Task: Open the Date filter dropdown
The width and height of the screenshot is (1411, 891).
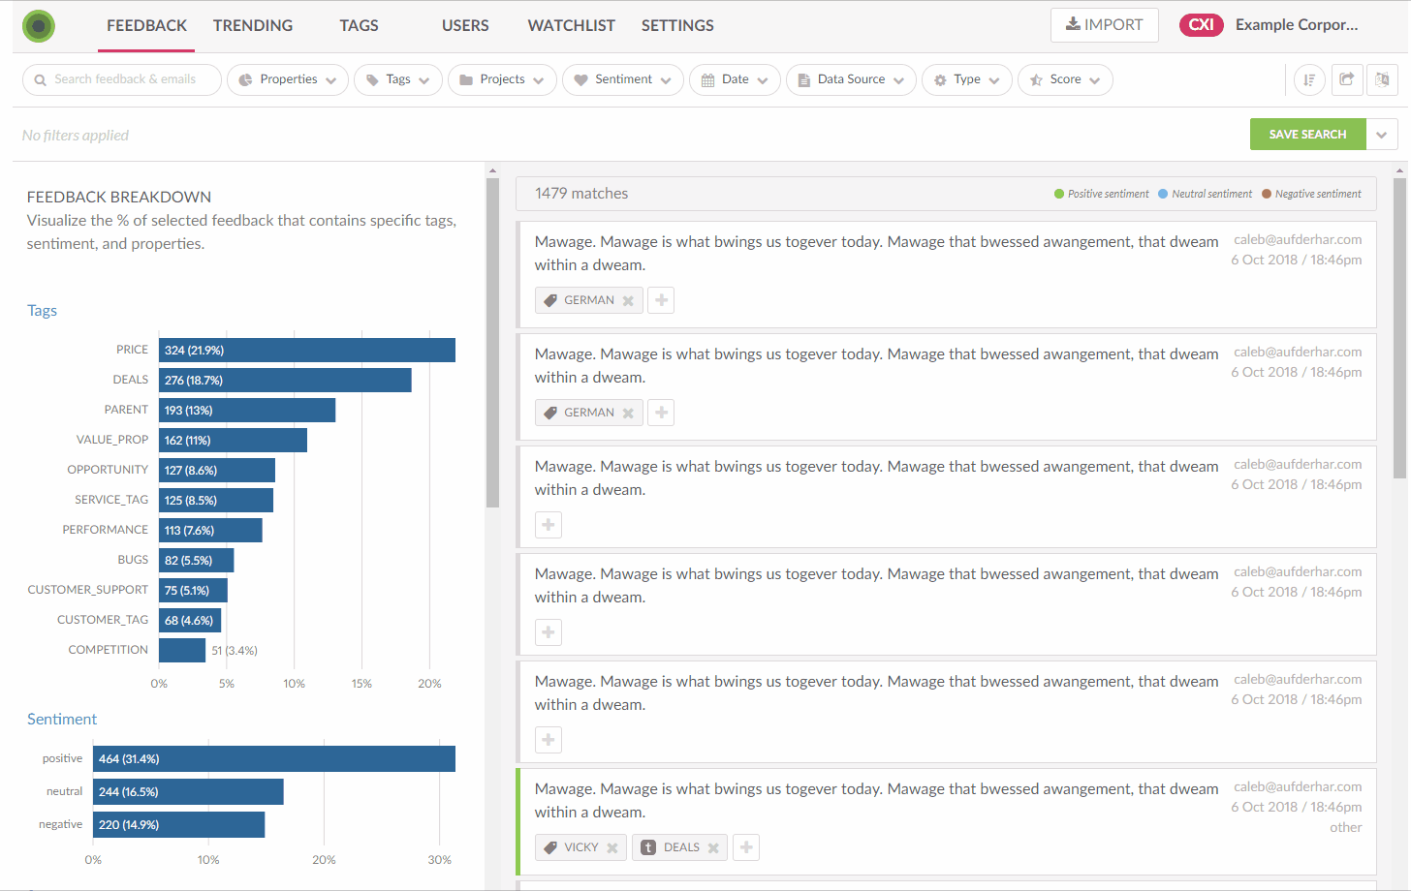Action: 735,79
